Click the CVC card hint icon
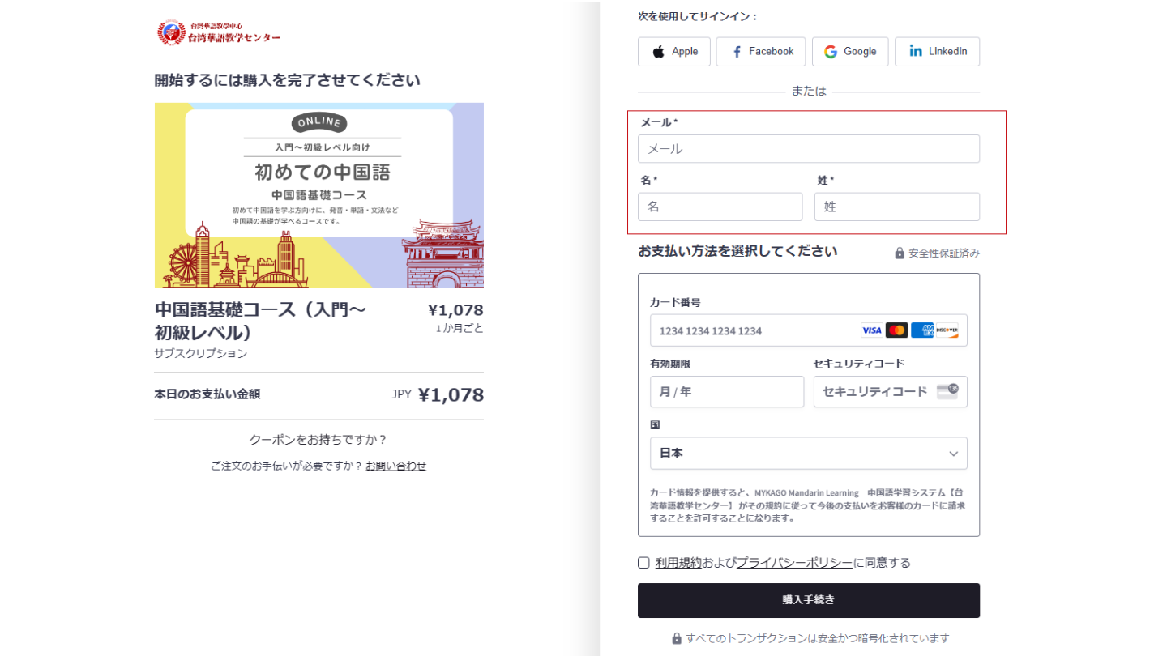The height and width of the screenshot is (656, 1167). pyautogui.click(x=947, y=391)
